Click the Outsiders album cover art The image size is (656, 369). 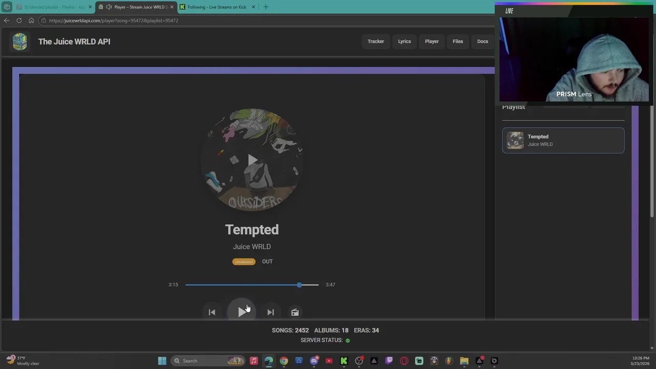coord(252,159)
